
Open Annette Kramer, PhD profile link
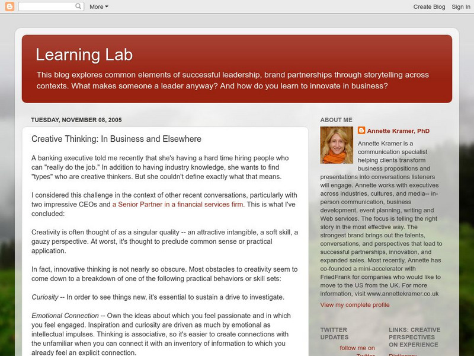398,131
